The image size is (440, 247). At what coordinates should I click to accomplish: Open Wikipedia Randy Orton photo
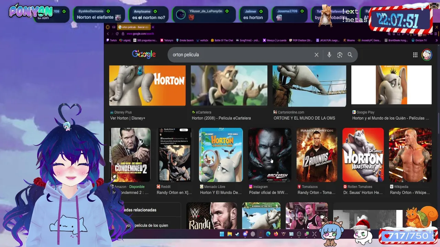[410, 155]
